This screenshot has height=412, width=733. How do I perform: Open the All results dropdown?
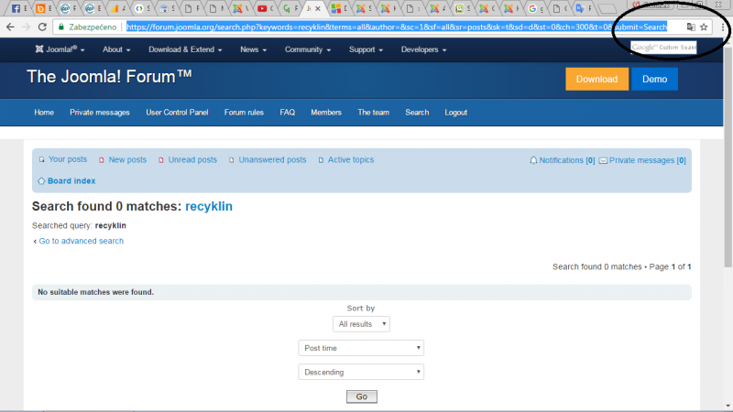point(361,324)
